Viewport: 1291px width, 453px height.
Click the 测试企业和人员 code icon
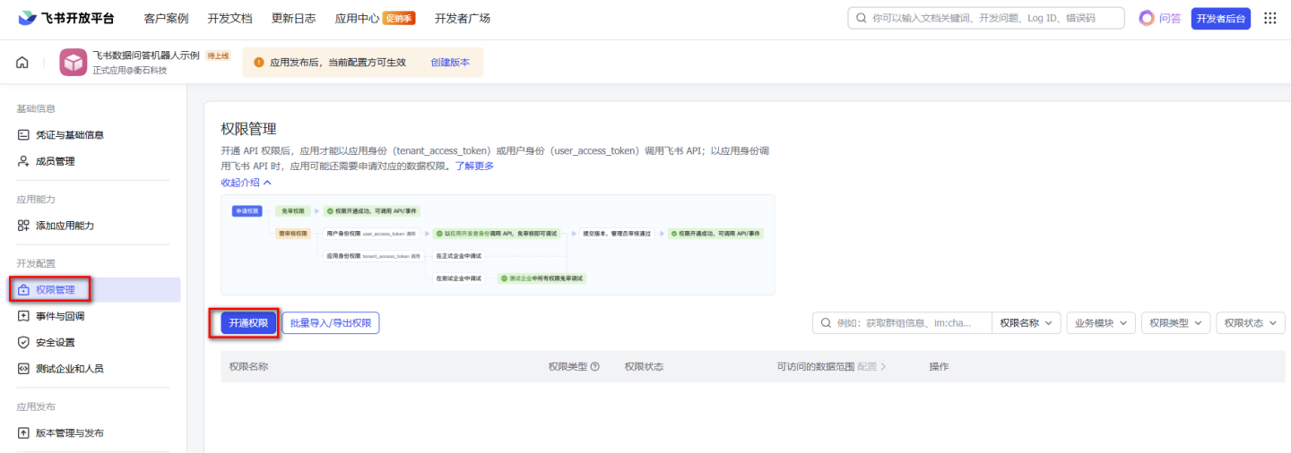click(23, 368)
